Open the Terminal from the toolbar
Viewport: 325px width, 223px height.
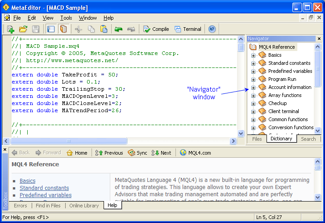187,29
